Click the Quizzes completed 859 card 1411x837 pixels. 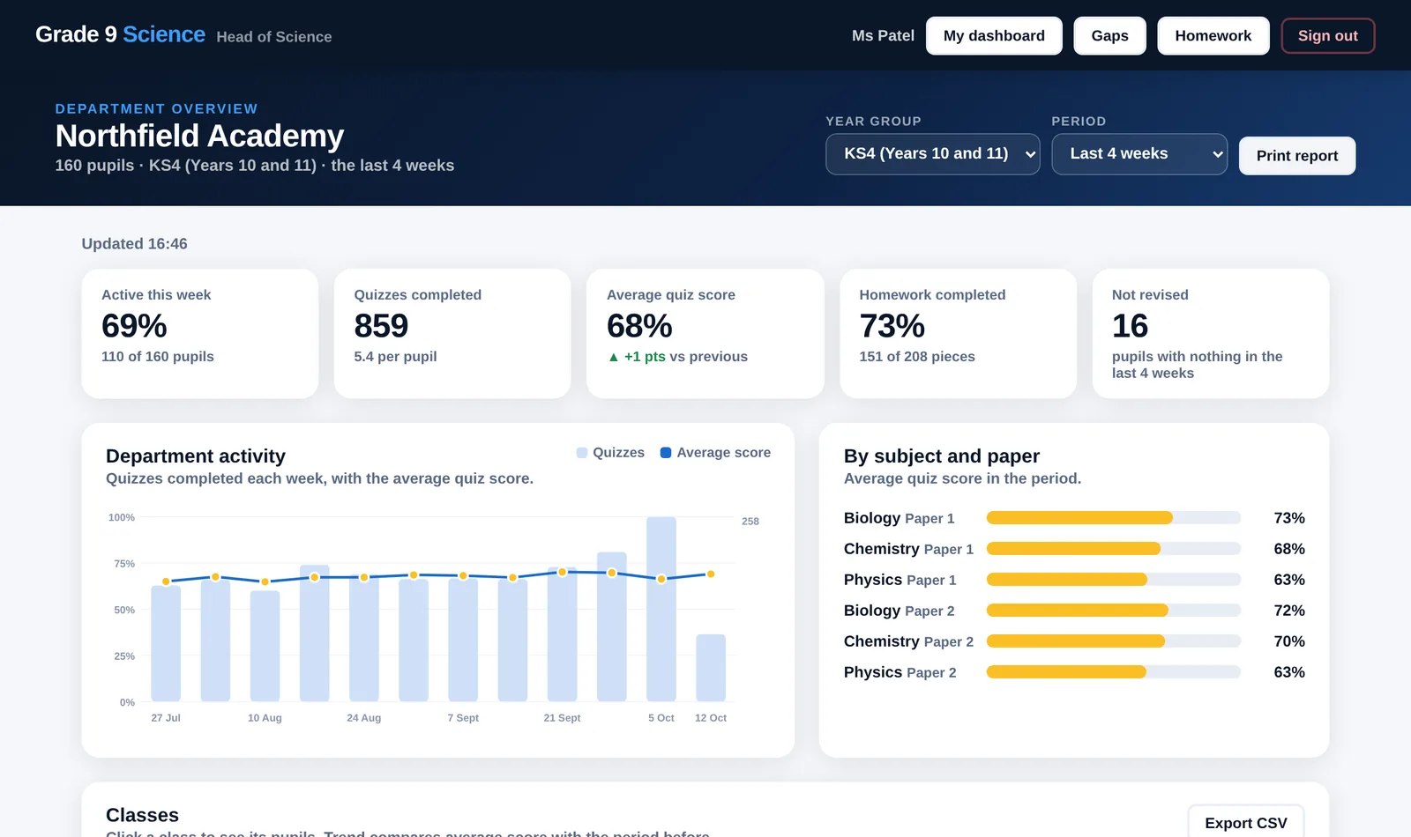452,334
